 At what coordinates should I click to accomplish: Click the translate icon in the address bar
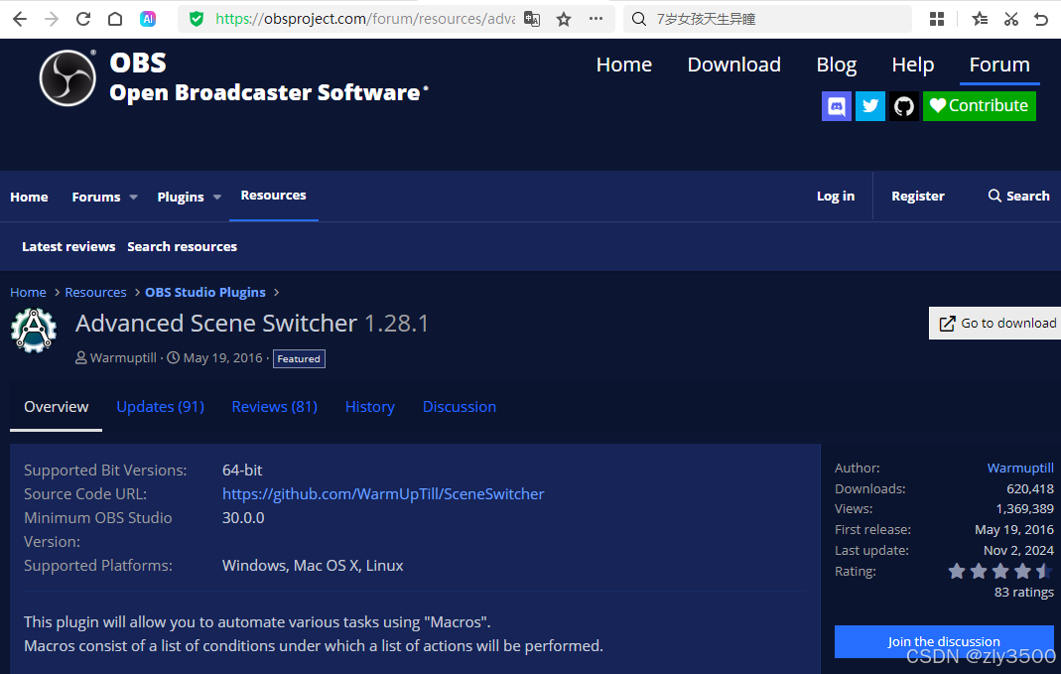[532, 18]
